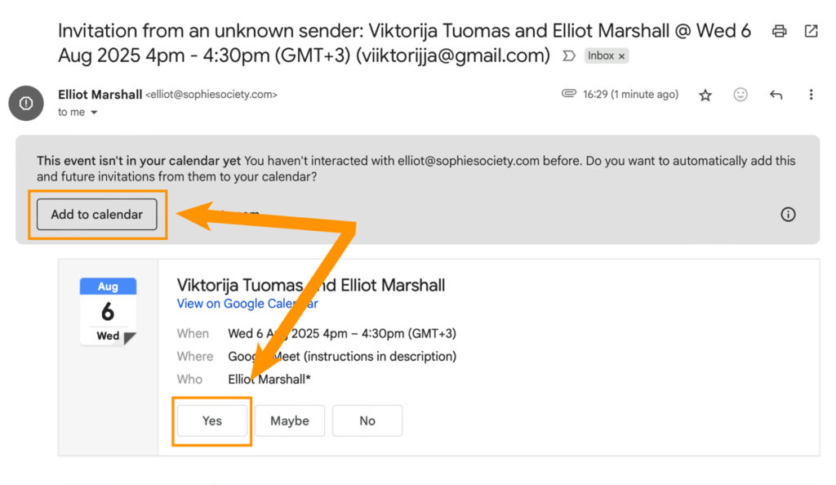Open the three-dot More options menu

[x=811, y=95]
